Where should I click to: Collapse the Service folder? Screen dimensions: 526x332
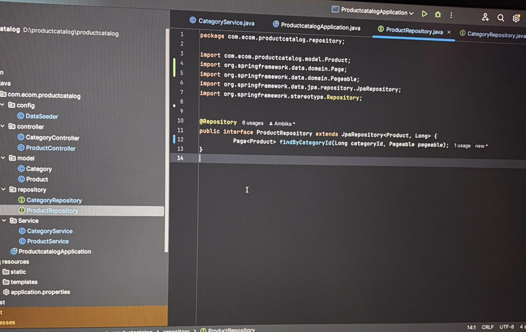tap(4, 220)
